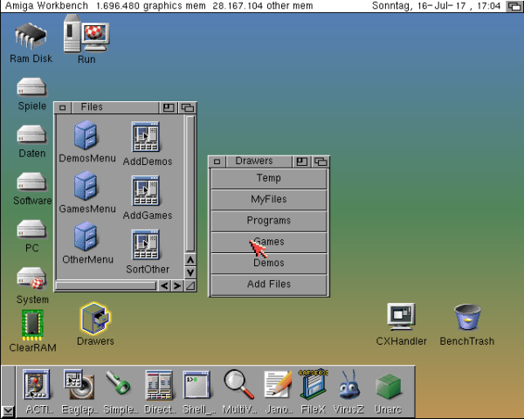524x419 pixels.
Task: Select AddGames icon in Files window
Action: (x=146, y=190)
